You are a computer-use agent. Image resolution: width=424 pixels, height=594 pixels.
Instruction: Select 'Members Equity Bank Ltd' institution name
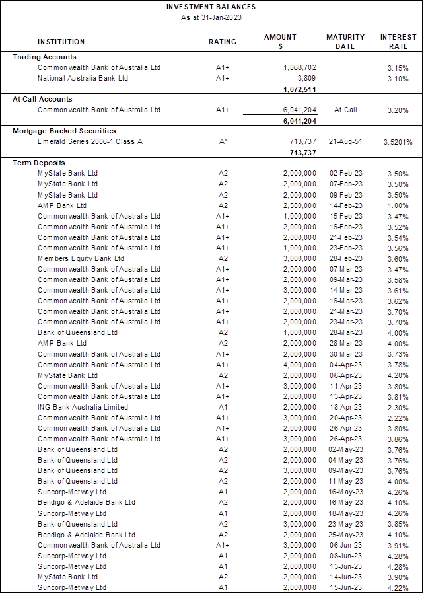81,259
